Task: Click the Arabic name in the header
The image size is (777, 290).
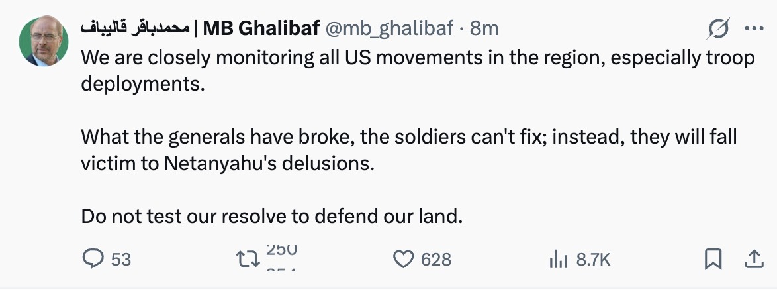Action: click(134, 28)
